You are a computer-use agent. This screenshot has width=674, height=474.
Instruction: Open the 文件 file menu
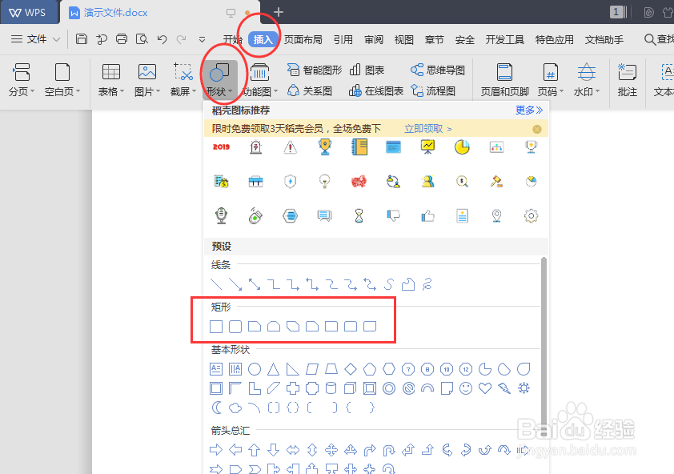pyautogui.click(x=35, y=39)
